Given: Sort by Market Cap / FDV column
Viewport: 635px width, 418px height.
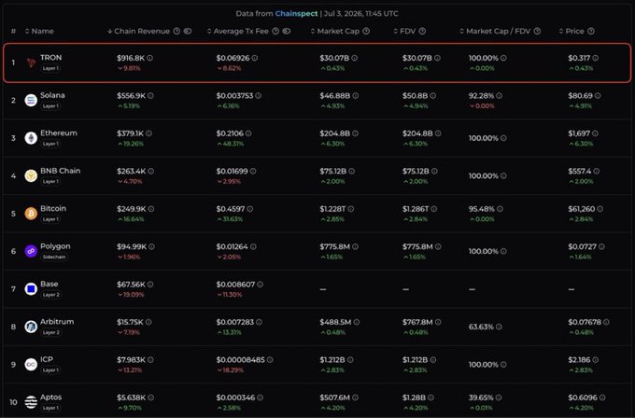Looking at the screenshot, I should click(495, 31).
